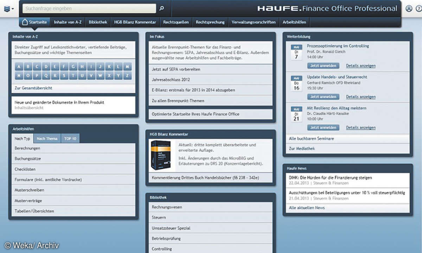Image resolution: width=422 pixels, height=253 pixels.
Task: Register for Prozessoptimierung im Controlling seminar
Action: click(x=323, y=66)
